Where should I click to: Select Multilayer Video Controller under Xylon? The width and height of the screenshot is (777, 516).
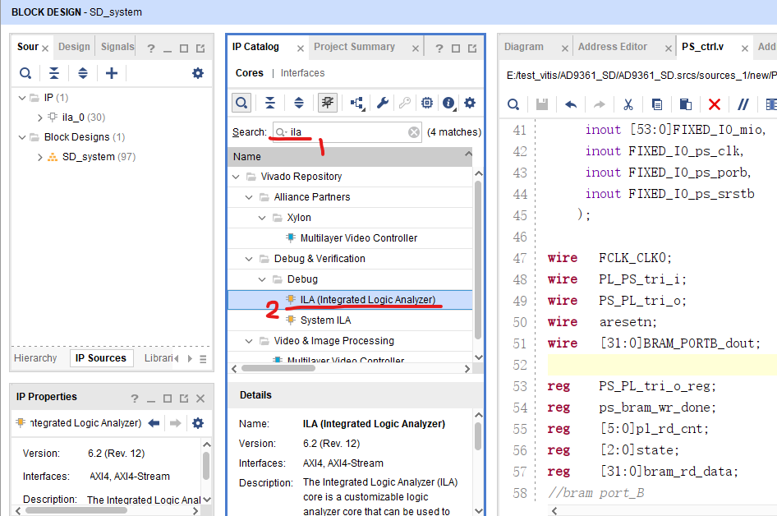tap(351, 238)
